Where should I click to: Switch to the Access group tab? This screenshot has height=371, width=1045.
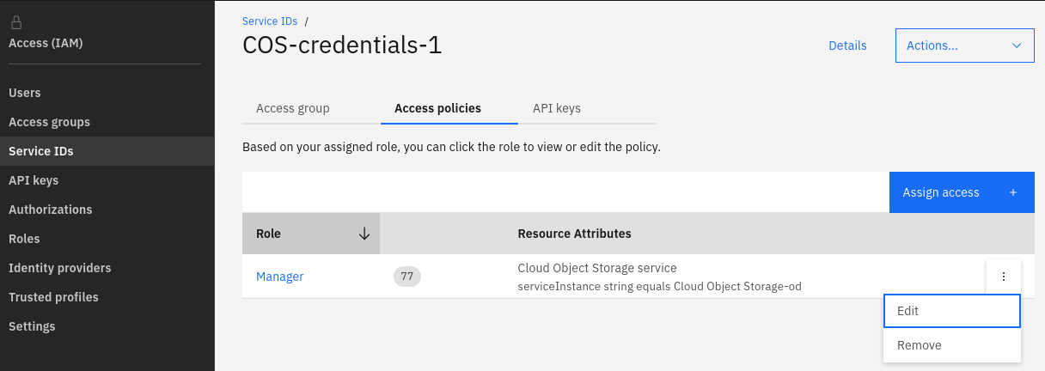click(x=293, y=108)
